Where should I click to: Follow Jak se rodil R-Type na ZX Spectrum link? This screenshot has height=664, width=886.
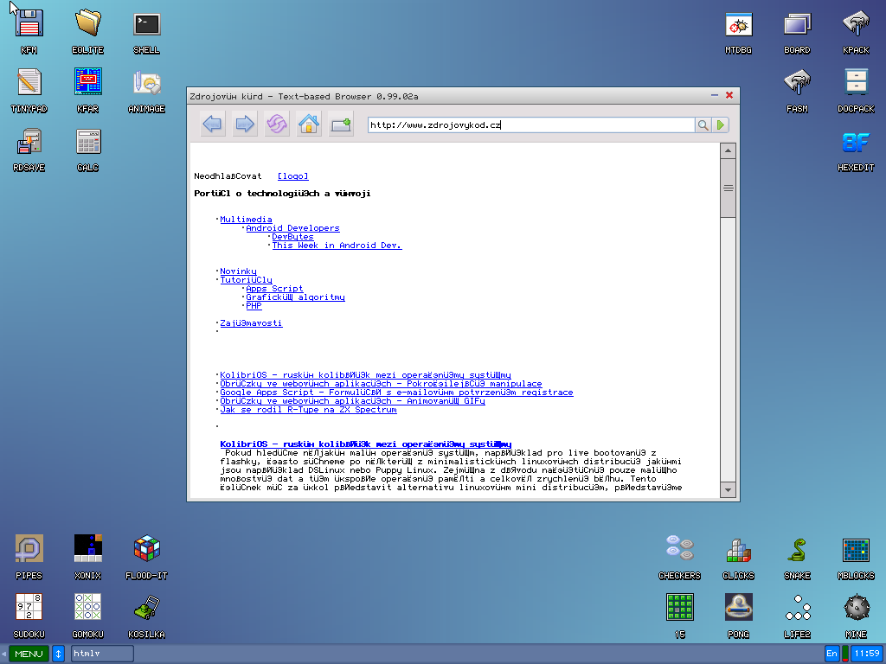(308, 409)
